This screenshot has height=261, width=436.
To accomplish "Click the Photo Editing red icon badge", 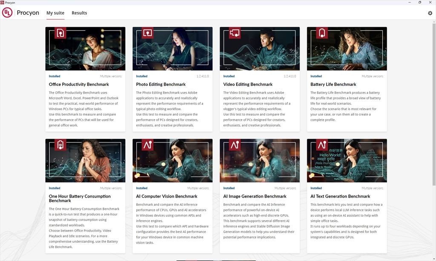I will tap(147, 33).
